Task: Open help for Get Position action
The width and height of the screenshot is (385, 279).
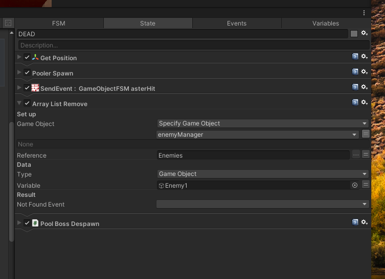Action: pos(355,57)
